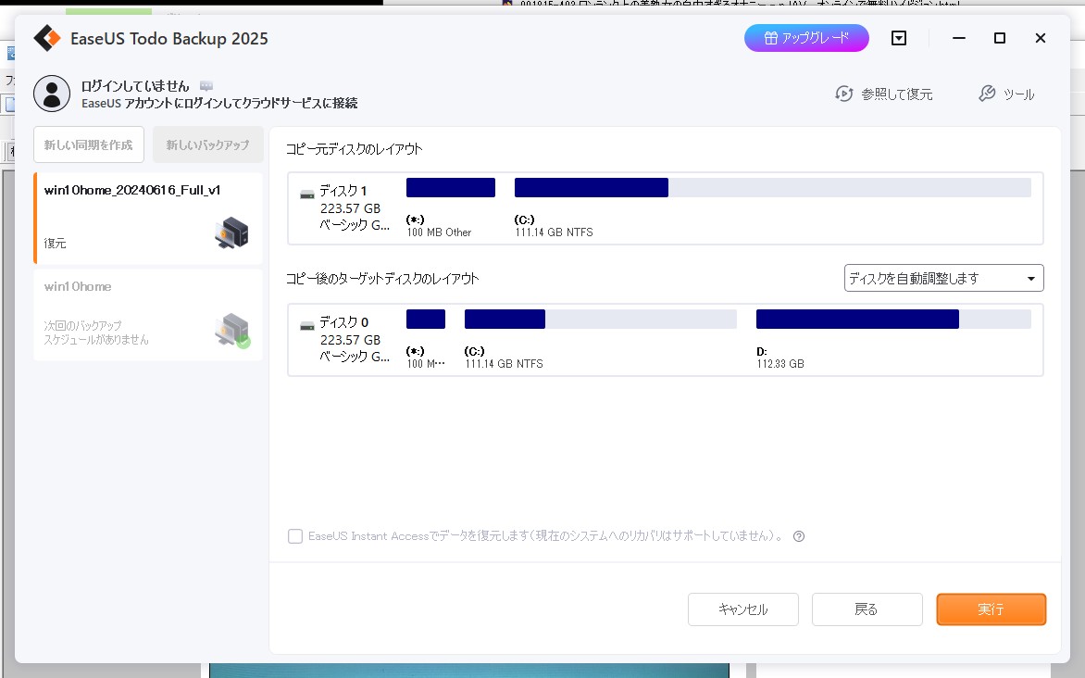This screenshot has height=678, width=1085.
Task: Open the ディスクを自動調整します dropdown
Action: [944, 279]
